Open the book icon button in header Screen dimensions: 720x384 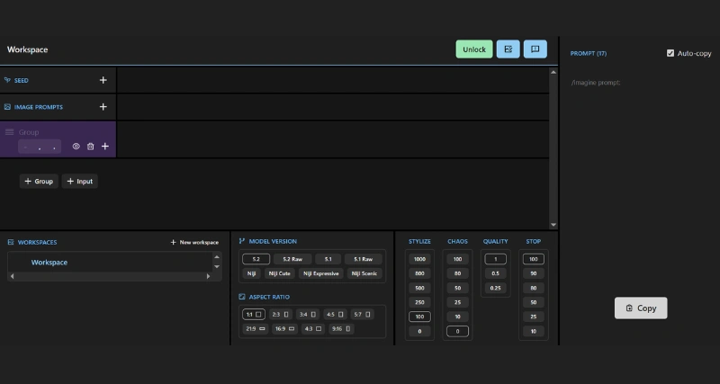pyautogui.click(x=535, y=49)
